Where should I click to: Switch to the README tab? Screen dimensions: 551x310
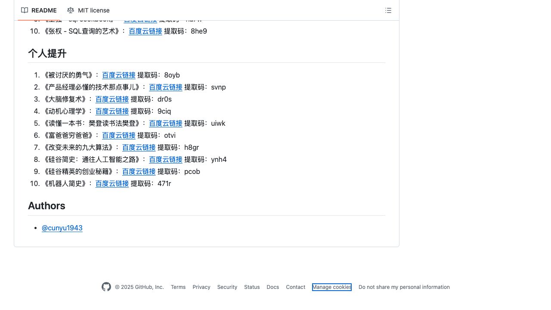pos(43,10)
